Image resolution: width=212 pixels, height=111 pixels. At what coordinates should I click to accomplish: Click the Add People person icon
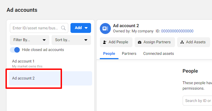[x=105, y=42]
